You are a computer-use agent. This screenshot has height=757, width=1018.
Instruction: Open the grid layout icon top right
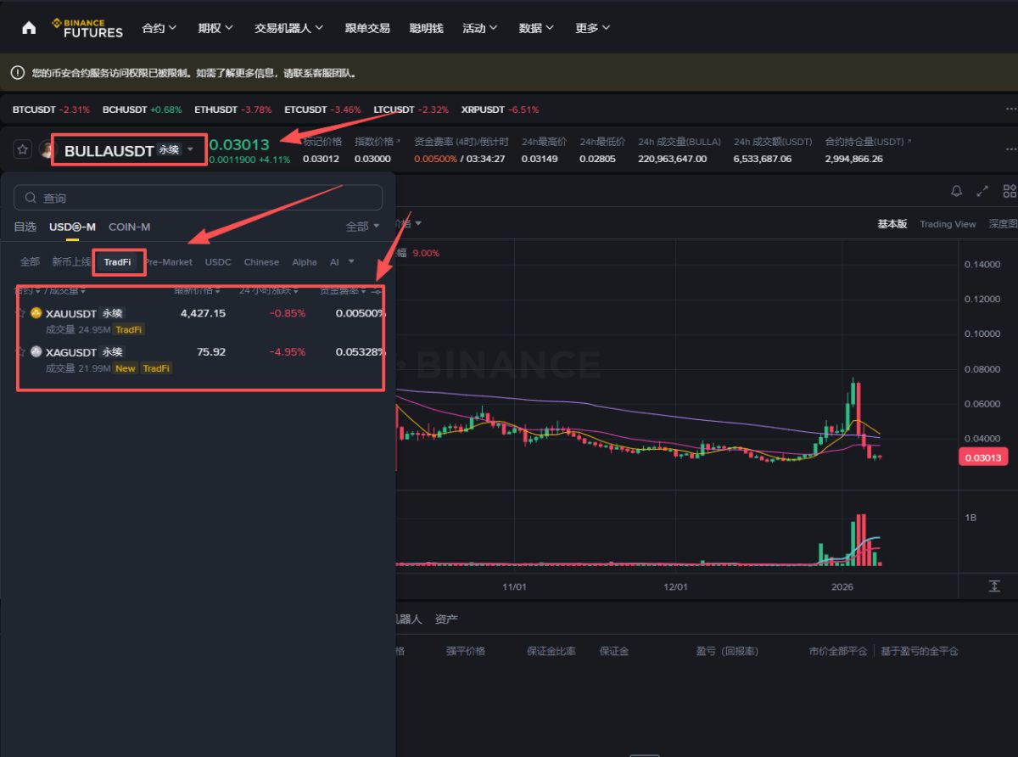1009,191
